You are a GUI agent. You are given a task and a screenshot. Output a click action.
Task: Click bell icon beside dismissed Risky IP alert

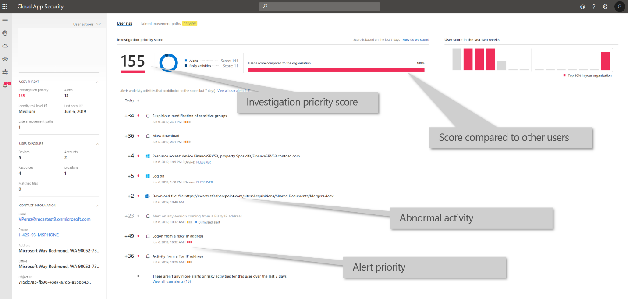point(148,216)
